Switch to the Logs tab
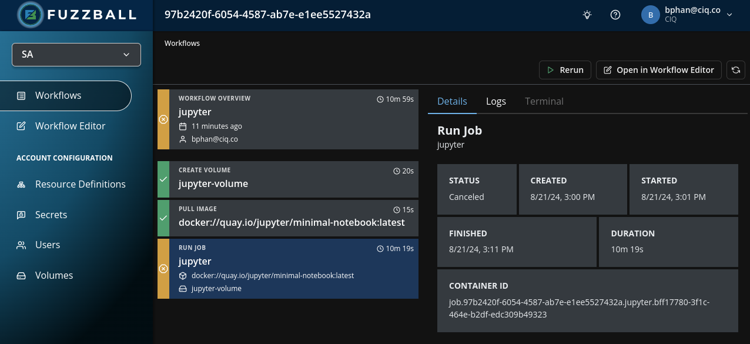The width and height of the screenshot is (750, 344). tap(496, 101)
